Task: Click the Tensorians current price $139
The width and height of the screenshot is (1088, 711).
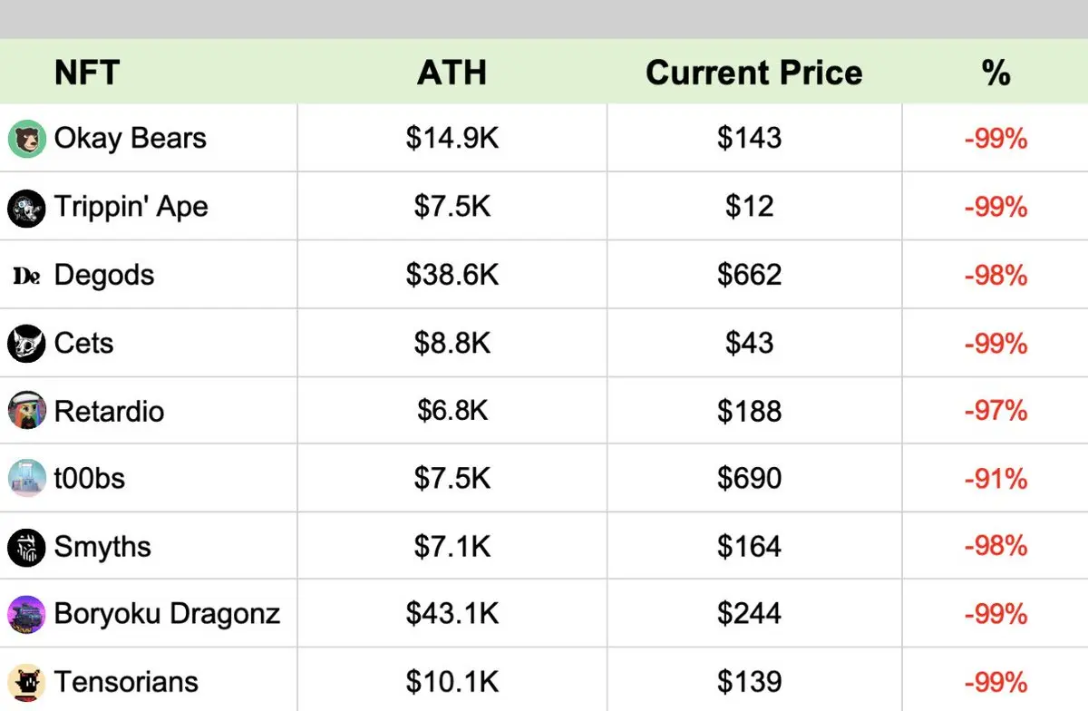Action: (749, 681)
